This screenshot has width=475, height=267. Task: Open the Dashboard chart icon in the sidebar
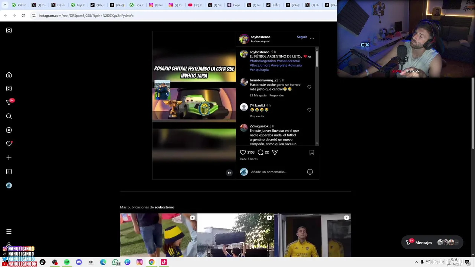coord(9,172)
